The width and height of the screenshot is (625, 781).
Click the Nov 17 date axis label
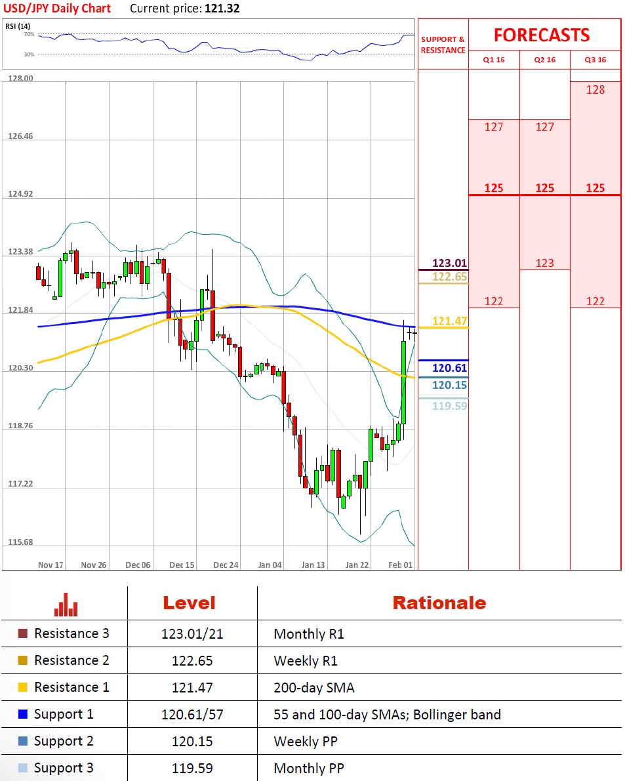coord(50,565)
